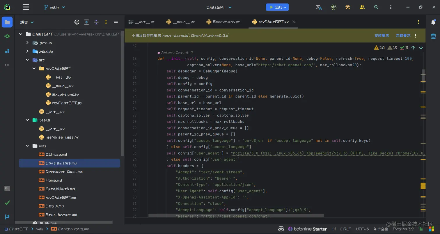Image resolution: width=440 pixels, height=234 pixels.
Task: Open the Python 3.9 interpreter selector
Action: point(403,229)
